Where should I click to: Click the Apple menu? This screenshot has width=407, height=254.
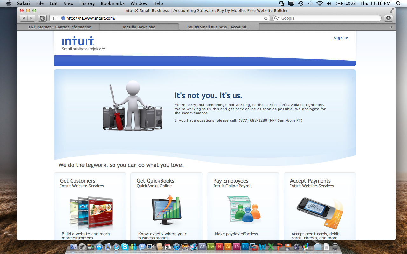click(9, 3)
